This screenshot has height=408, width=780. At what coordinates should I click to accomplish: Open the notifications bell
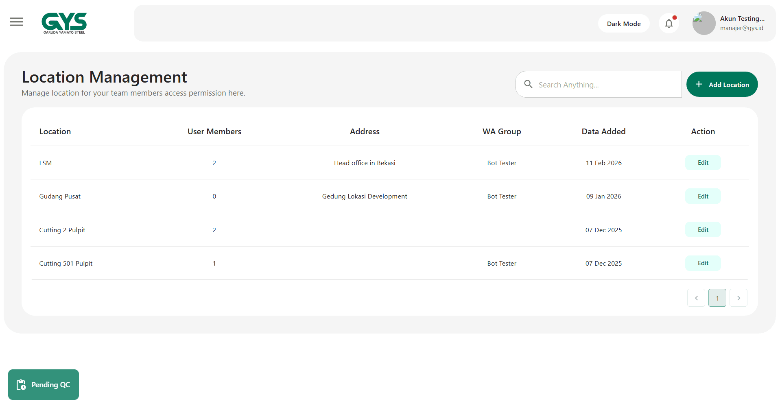669,24
